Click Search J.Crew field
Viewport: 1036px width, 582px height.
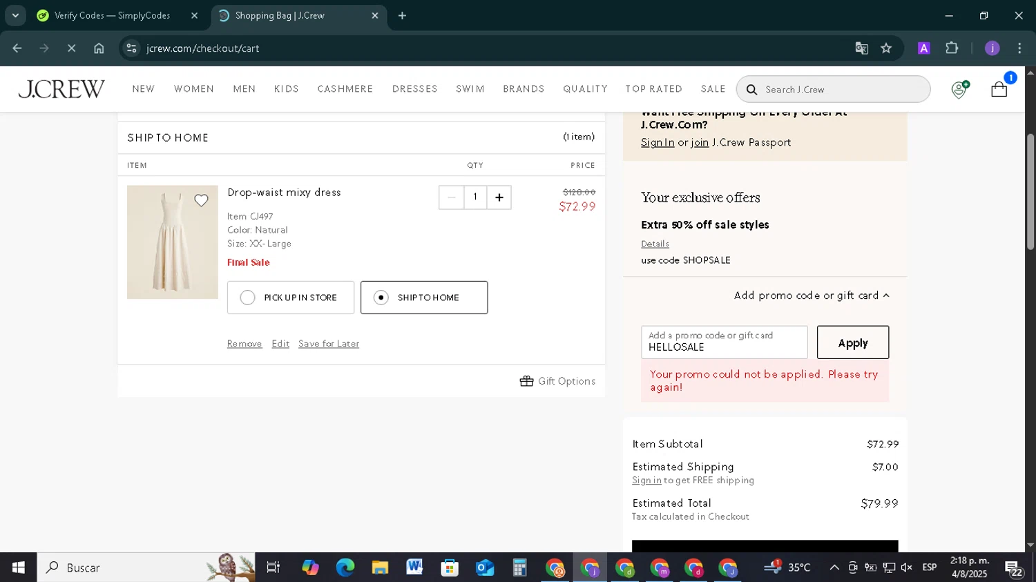coord(834,89)
